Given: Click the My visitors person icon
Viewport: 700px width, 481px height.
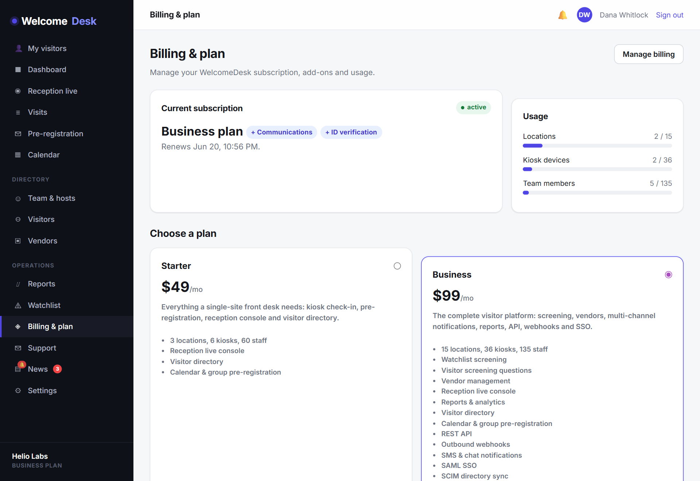Looking at the screenshot, I should (18, 48).
